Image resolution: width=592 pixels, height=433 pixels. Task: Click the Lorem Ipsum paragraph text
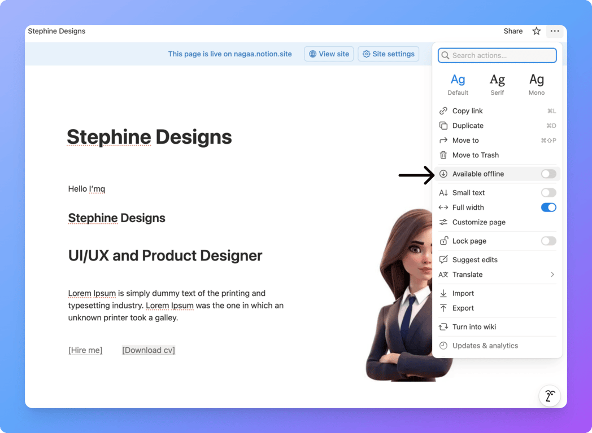[x=176, y=305]
